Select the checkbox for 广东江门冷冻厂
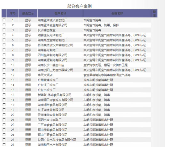 (4, 85)
